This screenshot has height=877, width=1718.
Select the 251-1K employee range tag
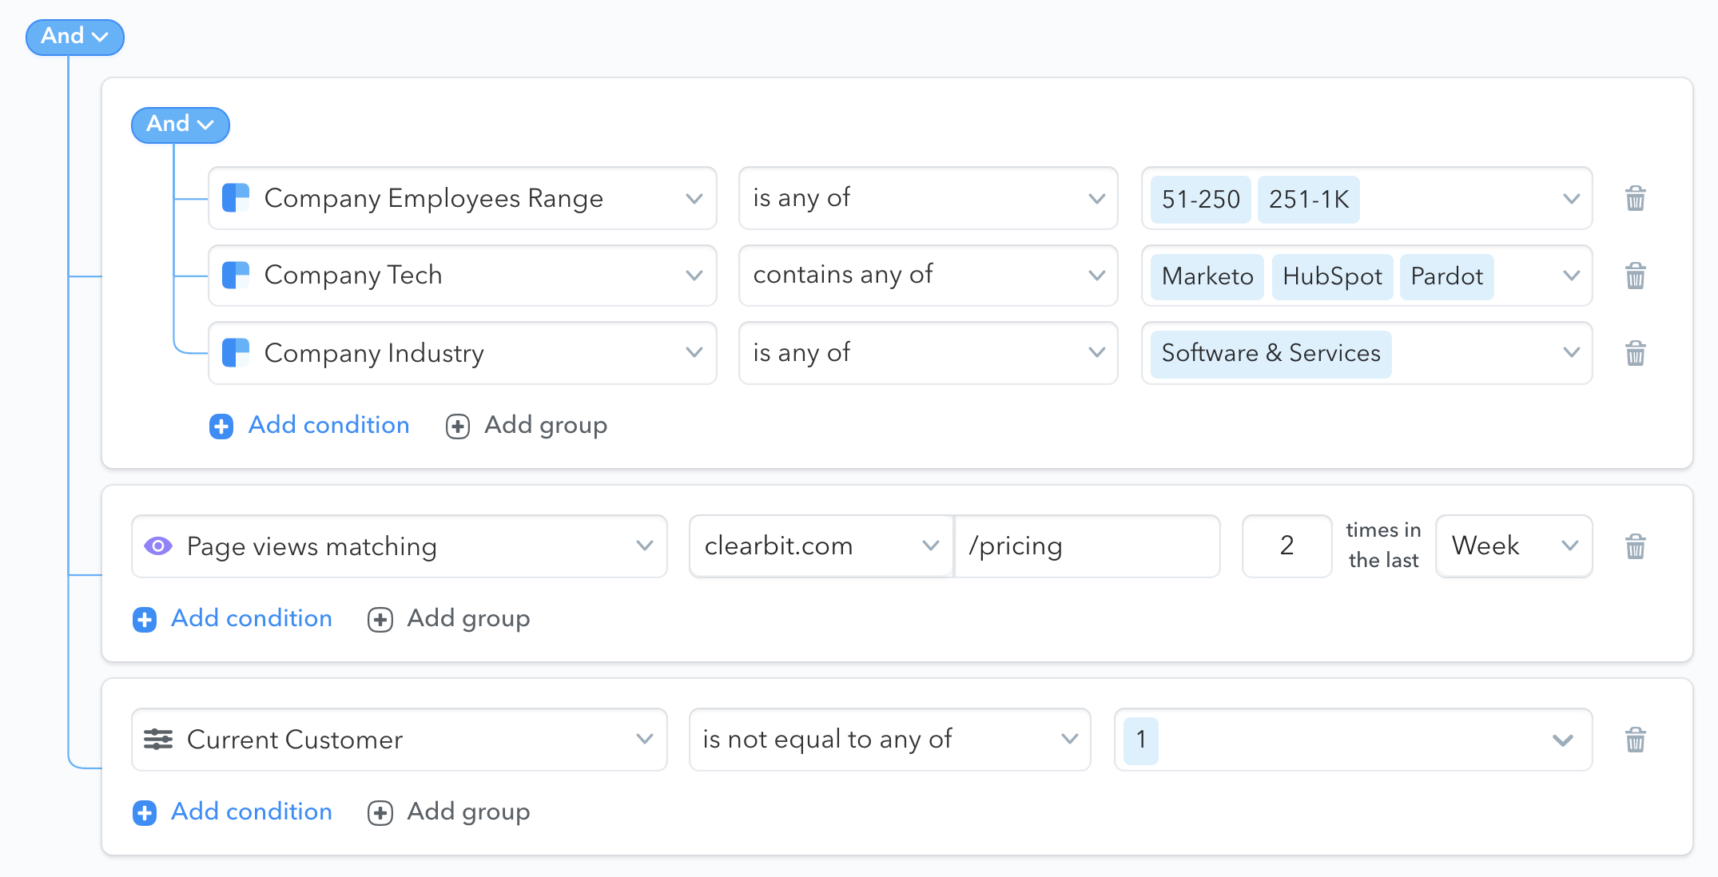(1308, 199)
